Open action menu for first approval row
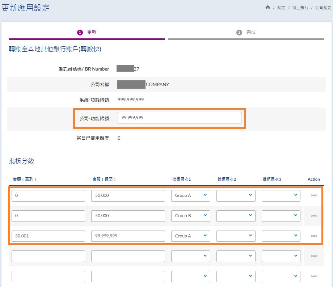 tap(314, 195)
